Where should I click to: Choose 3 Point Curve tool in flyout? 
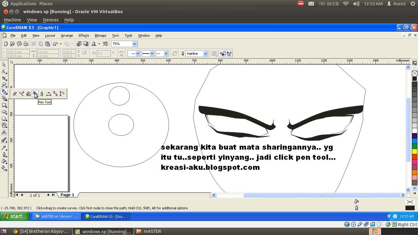coord(49,94)
